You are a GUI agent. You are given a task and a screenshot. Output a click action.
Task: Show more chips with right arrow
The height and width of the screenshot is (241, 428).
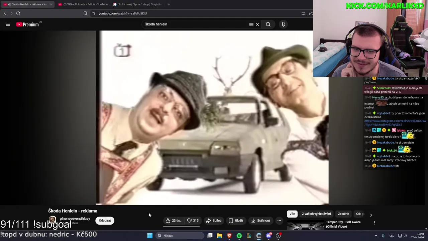pyautogui.click(x=371, y=215)
